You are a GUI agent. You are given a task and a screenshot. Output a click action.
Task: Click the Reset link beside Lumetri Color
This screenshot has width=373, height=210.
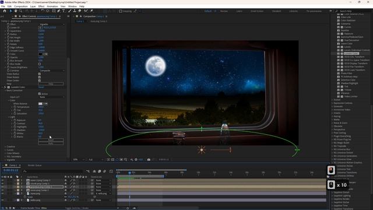tap(41, 87)
